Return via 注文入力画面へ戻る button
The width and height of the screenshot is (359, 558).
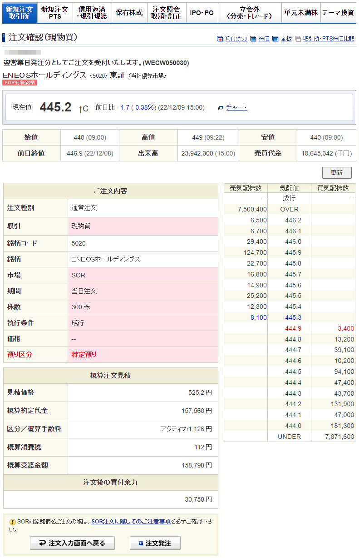pos(72,543)
